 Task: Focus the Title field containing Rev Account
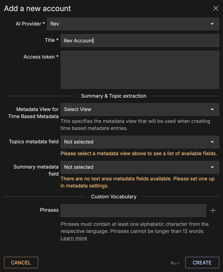140,41
